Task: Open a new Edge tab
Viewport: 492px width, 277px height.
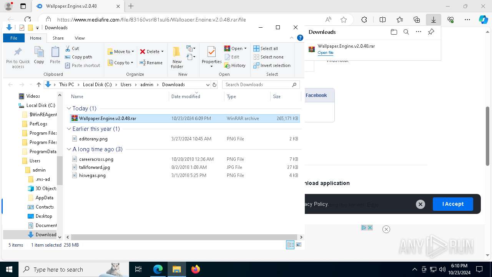Action: 131,6
